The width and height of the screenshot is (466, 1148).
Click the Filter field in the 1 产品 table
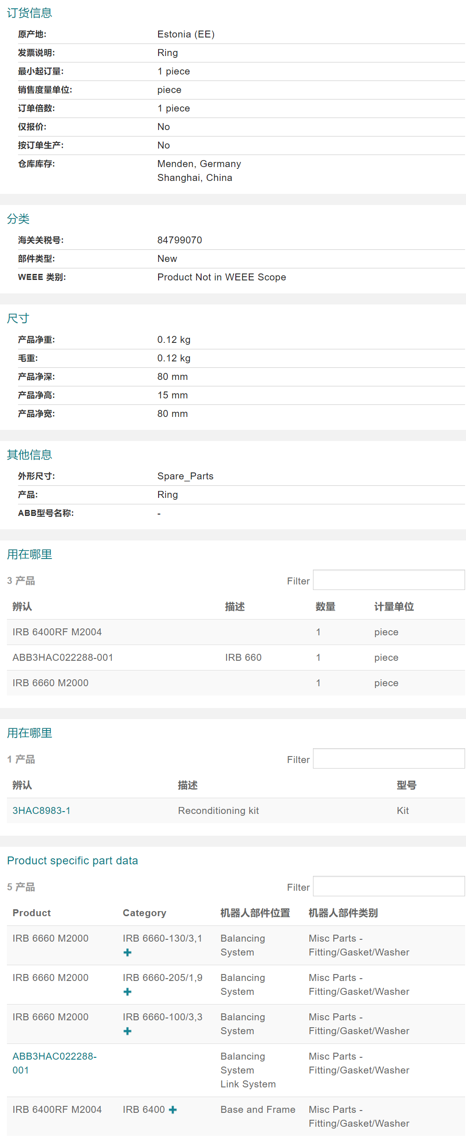tap(388, 758)
